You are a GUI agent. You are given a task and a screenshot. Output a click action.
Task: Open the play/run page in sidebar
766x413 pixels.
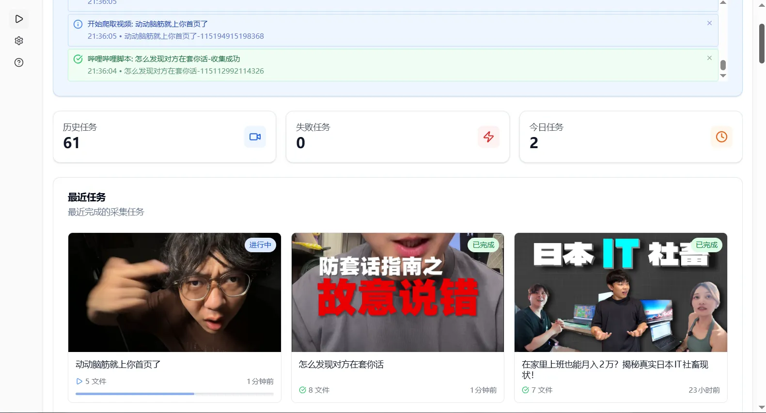[x=19, y=19]
